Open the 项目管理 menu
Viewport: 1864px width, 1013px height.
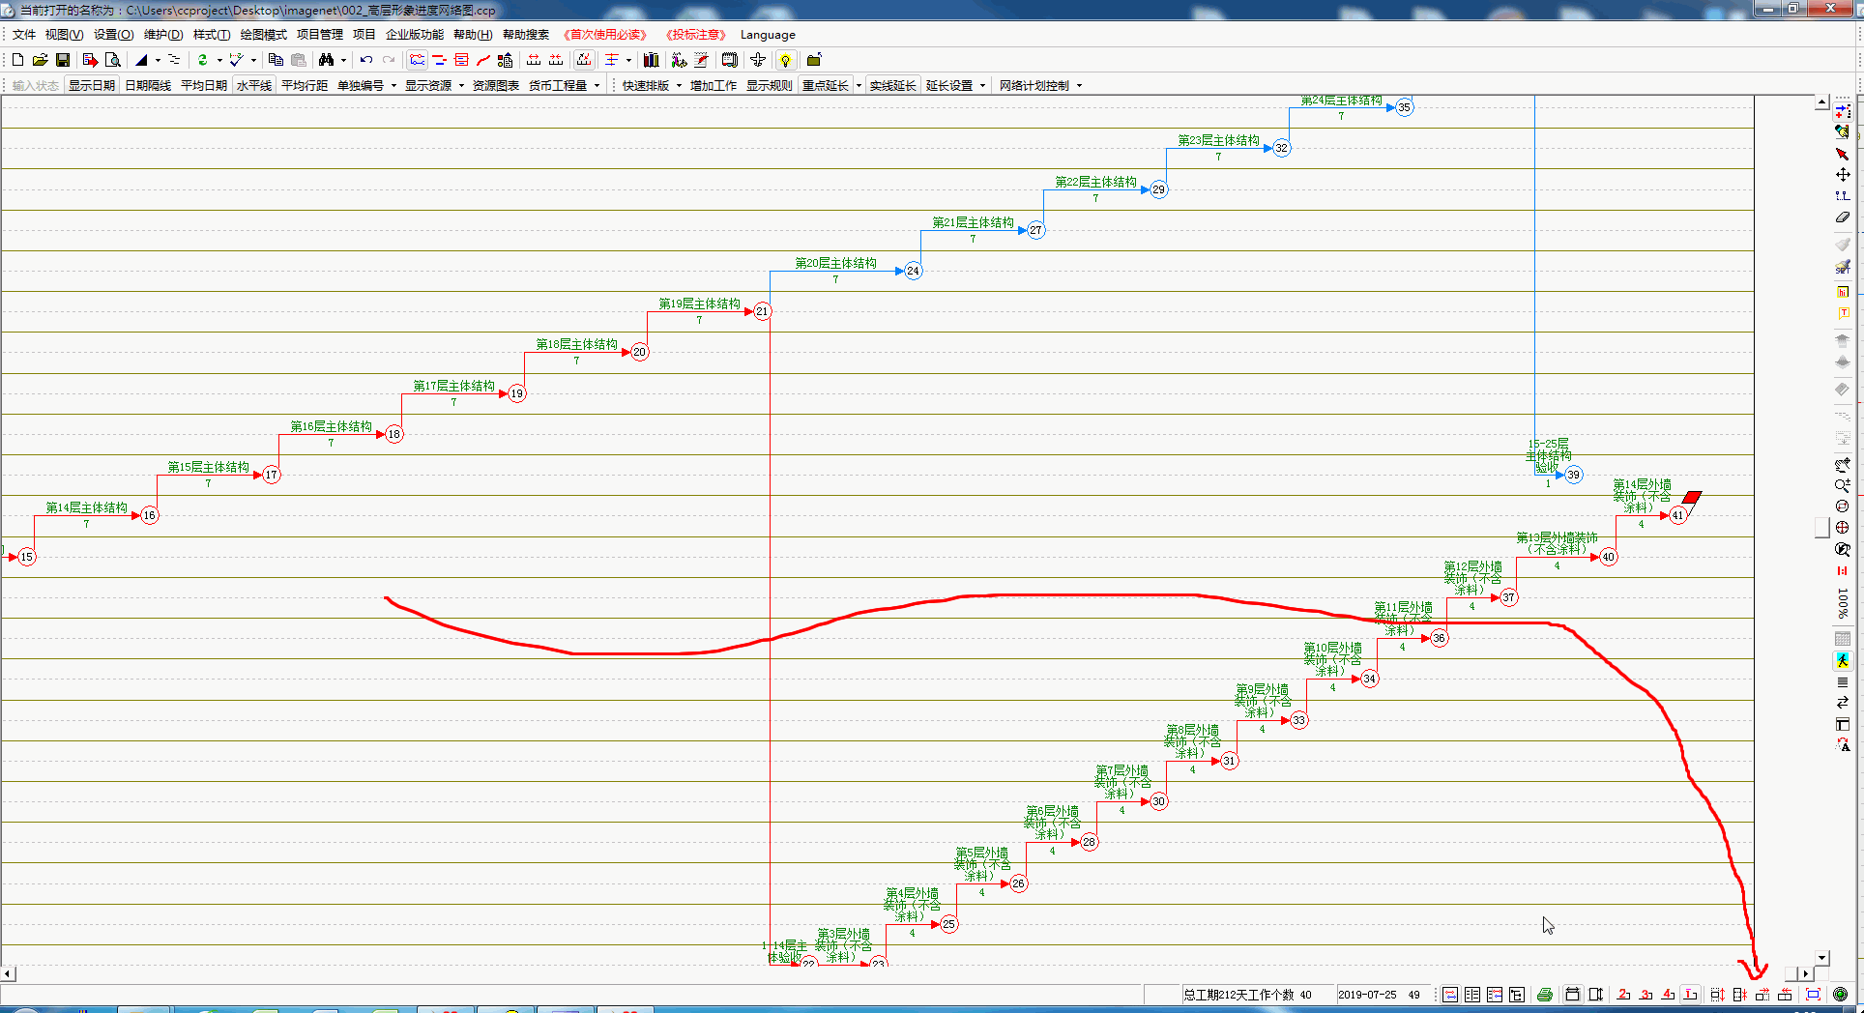pos(320,35)
